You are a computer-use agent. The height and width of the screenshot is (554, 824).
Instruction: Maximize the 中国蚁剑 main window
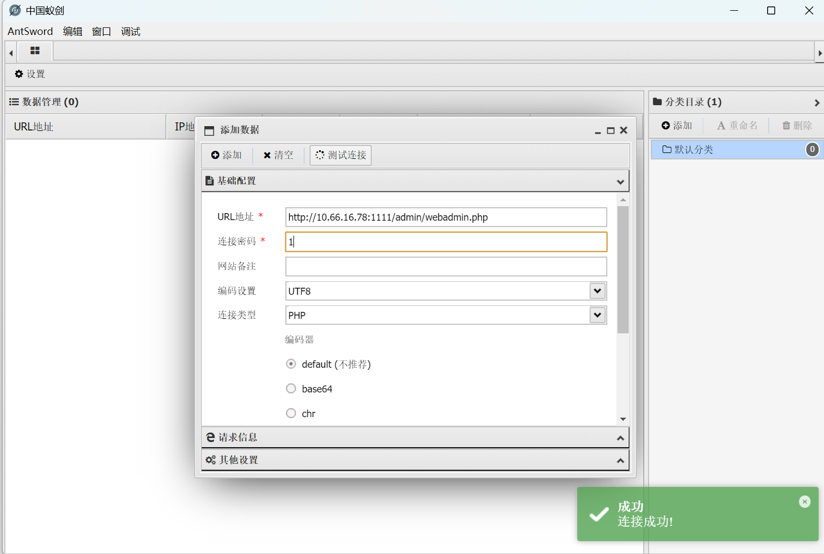click(771, 11)
